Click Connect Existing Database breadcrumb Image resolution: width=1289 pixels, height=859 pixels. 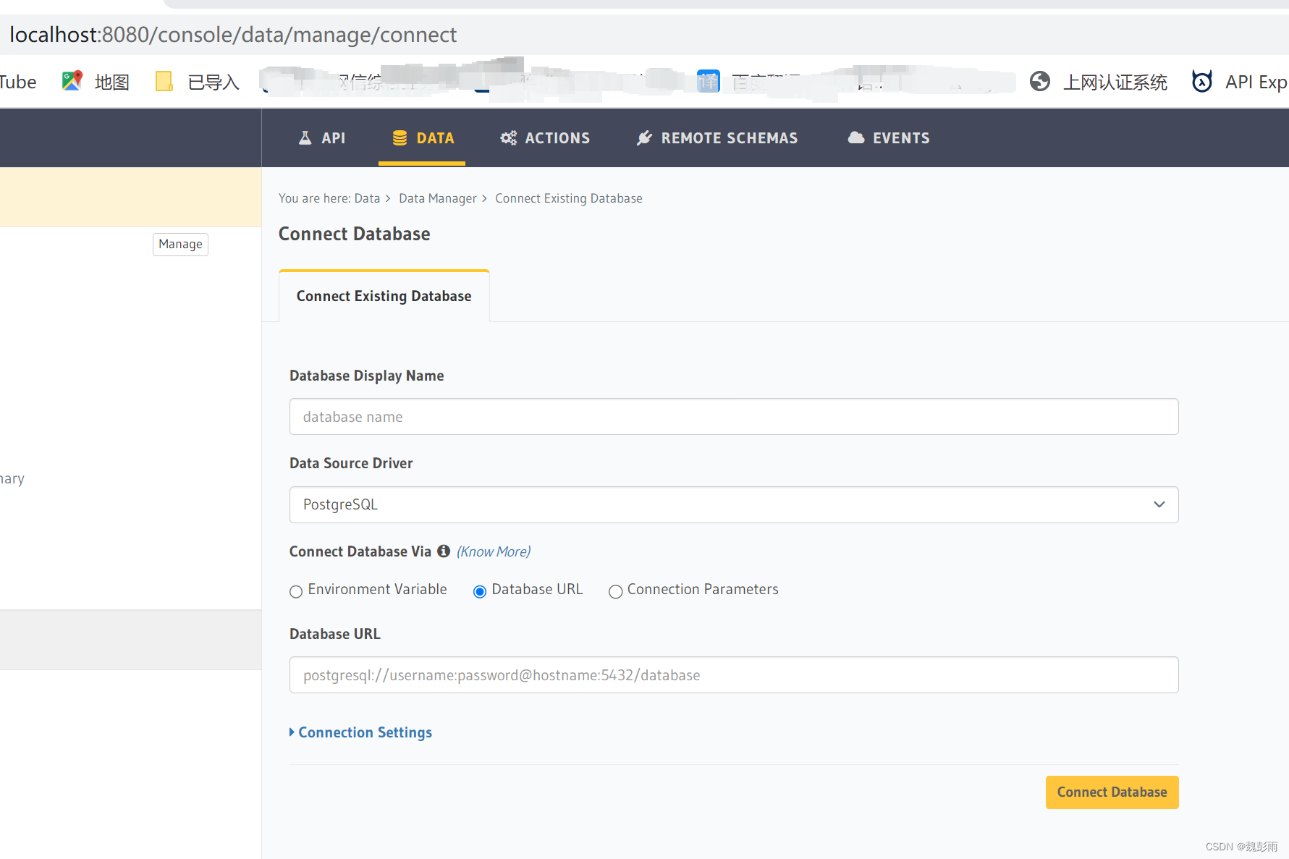tap(569, 198)
